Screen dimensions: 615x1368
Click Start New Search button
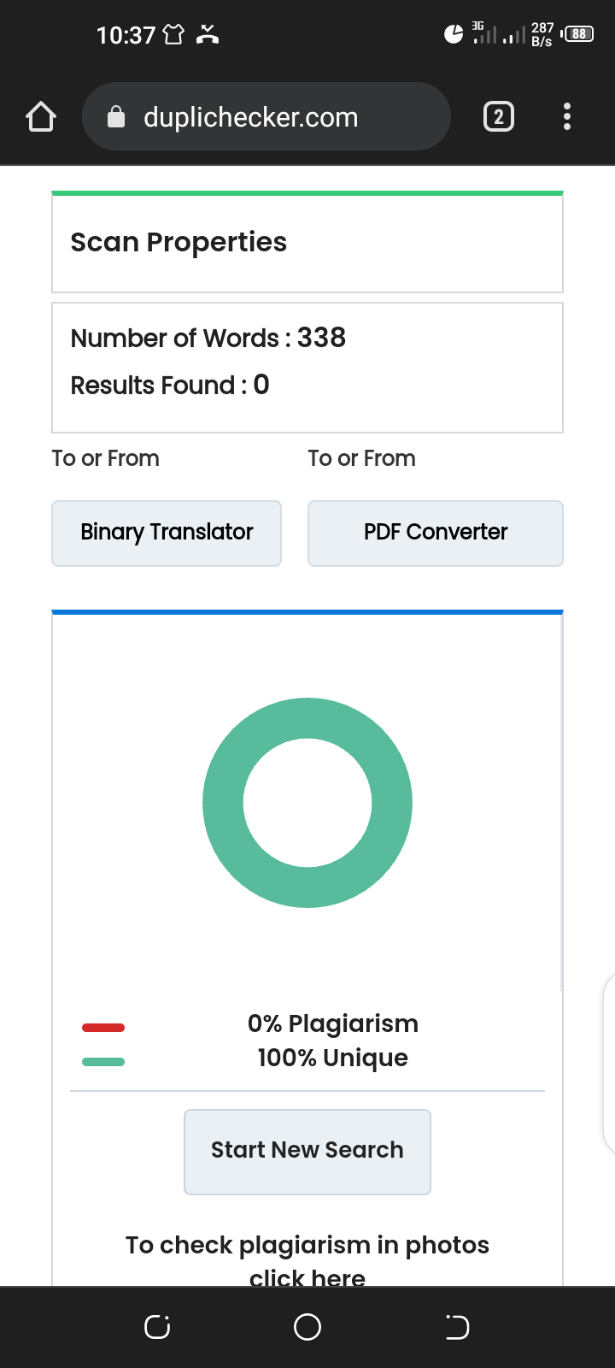click(x=307, y=1151)
